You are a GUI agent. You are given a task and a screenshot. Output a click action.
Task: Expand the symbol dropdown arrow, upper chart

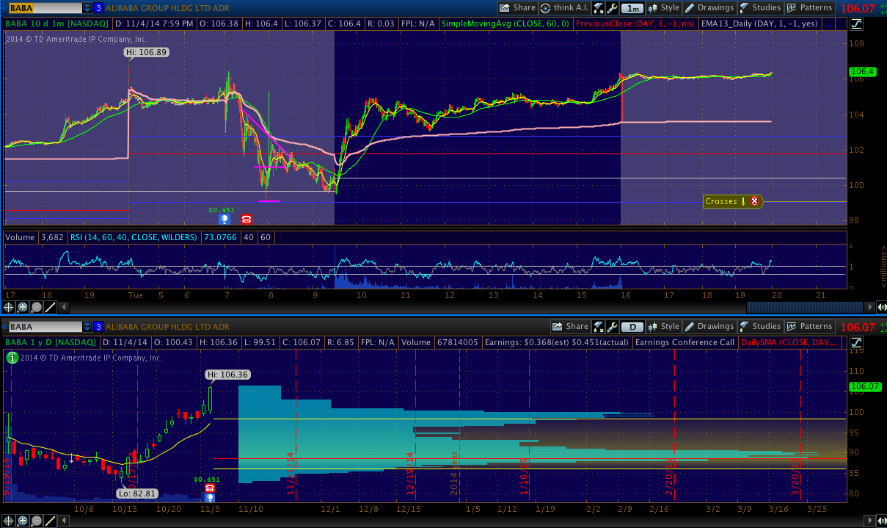(x=87, y=8)
